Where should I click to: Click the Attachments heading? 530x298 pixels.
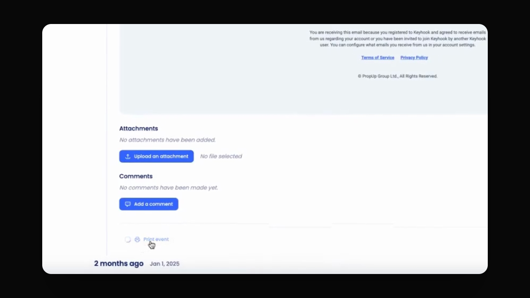pos(139,128)
